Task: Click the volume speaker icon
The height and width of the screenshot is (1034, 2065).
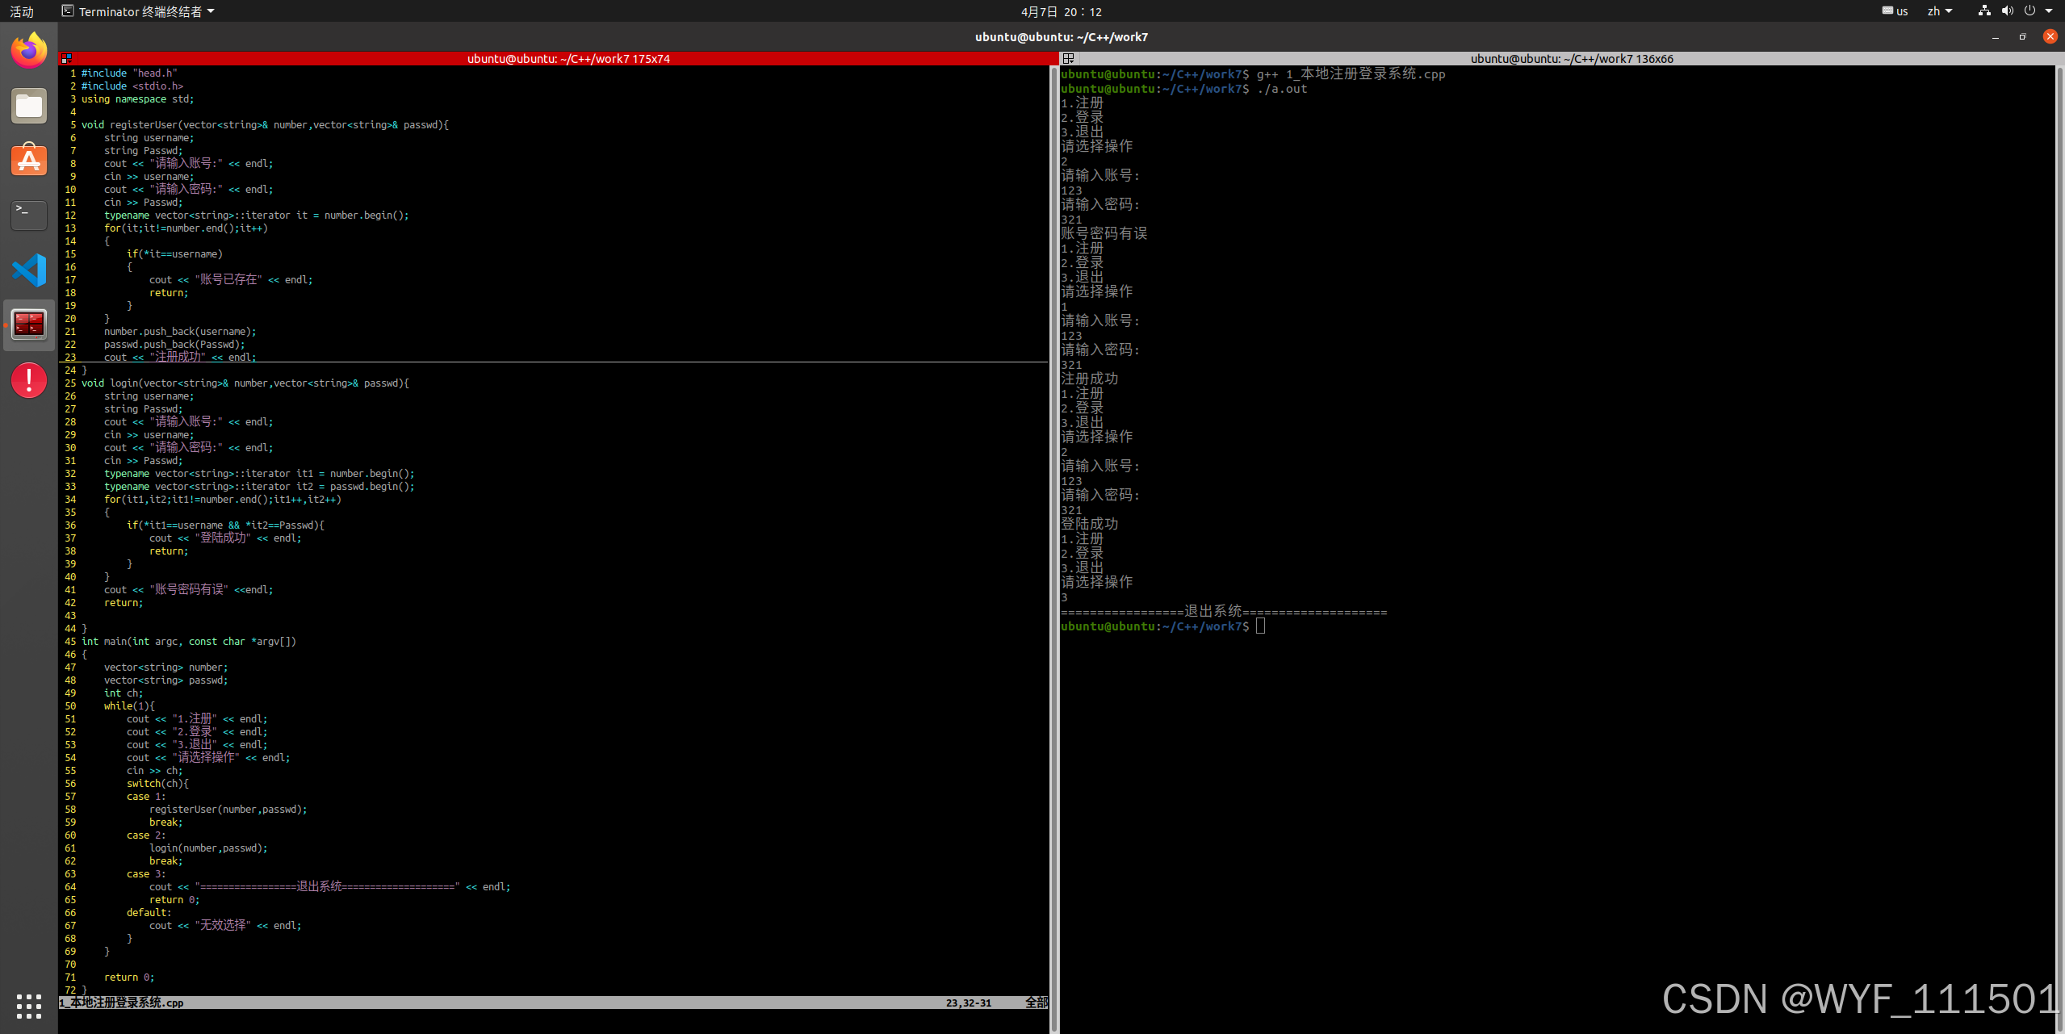Action: (x=2007, y=11)
